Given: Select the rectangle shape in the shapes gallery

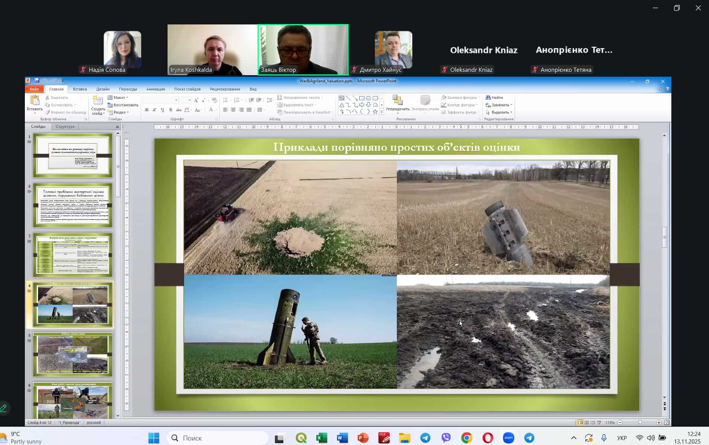Looking at the screenshot, I should click(x=361, y=98).
